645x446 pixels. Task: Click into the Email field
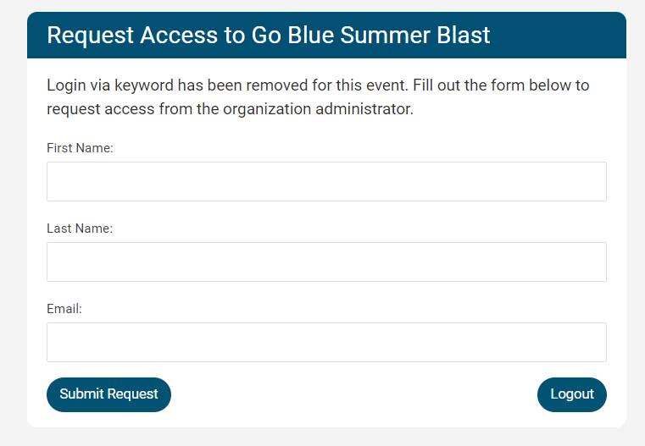(326, 342)
